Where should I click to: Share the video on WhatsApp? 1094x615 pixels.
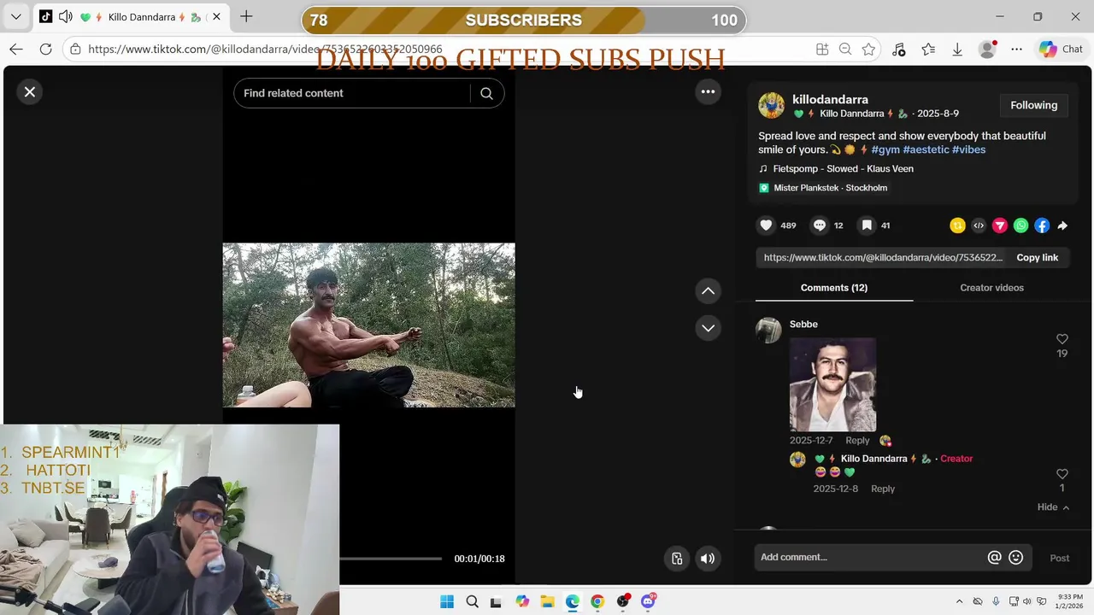pos(1020,225)
